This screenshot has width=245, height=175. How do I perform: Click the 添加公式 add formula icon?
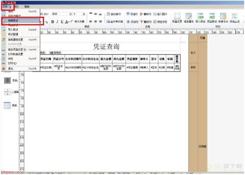(235, 18)
